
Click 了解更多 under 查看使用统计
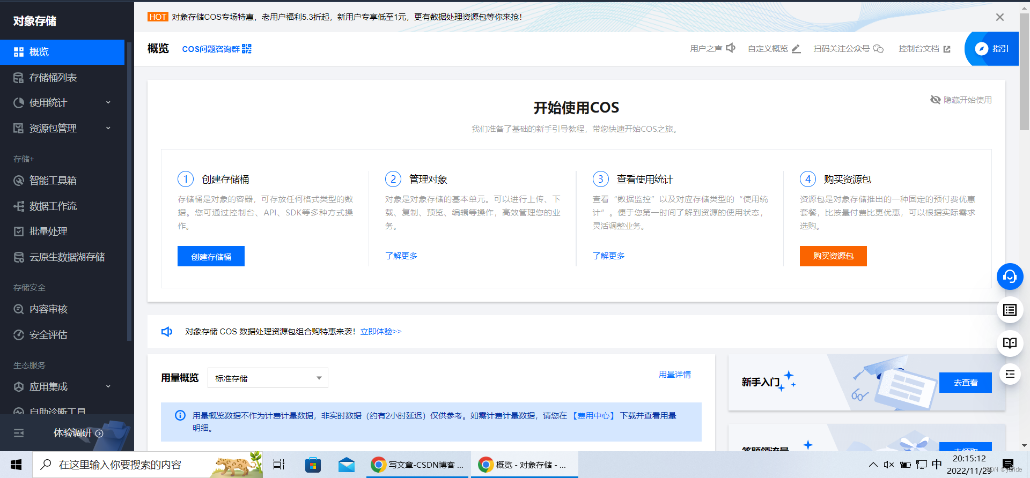[x=609, y=256]
